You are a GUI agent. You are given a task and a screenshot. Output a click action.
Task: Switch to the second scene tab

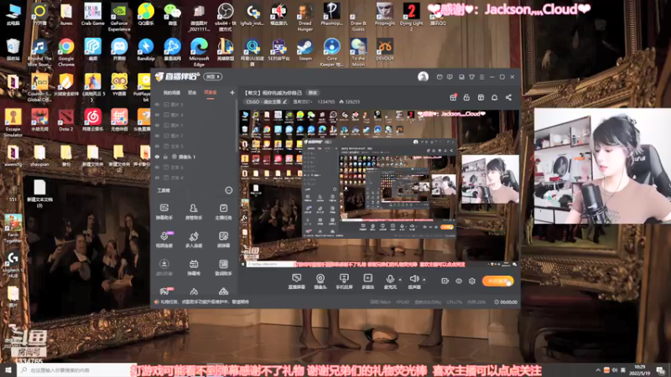tap(192, 93)
